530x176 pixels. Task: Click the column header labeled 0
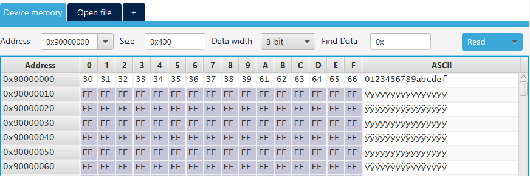pyautogui.click(x=88, y=65)
